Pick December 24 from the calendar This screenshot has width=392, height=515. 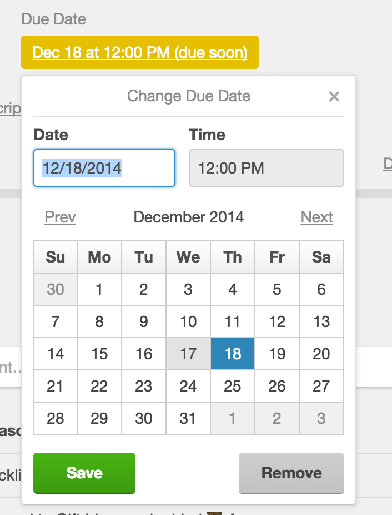188,386
